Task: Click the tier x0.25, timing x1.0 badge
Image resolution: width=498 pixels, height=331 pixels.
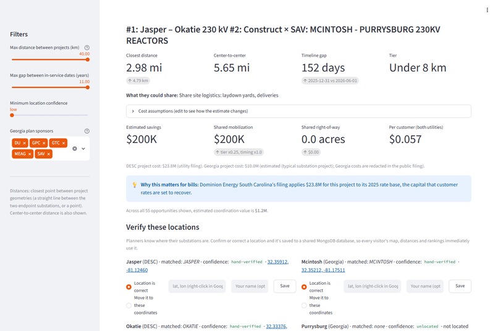Action: click(x=238, y=152)
